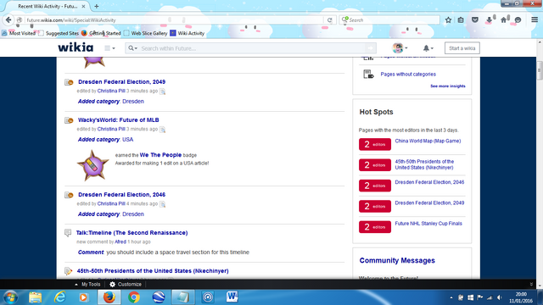Open Google Earth from taskbar
Image resolution: width=543 pixels, height=305 pixels.
coord(159,297)
